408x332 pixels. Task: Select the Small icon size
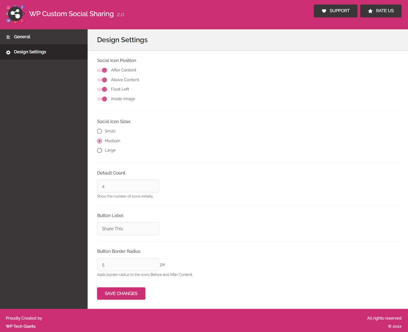pos(100,131)
